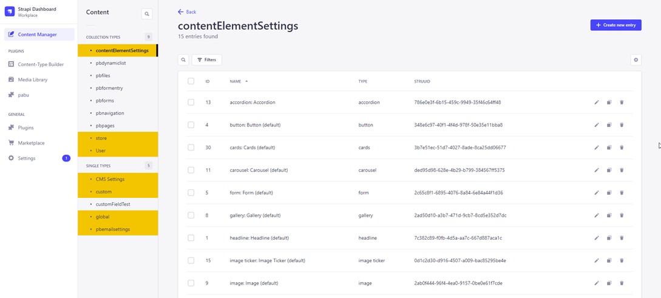Select pbfiles collection type
Viewport: 661px width, 298px height.
[118, 75]
